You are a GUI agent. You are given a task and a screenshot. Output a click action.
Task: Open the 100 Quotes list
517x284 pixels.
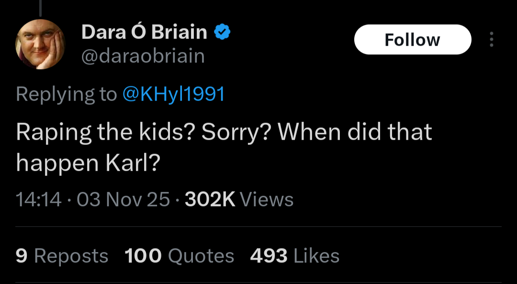coord(180,256)
